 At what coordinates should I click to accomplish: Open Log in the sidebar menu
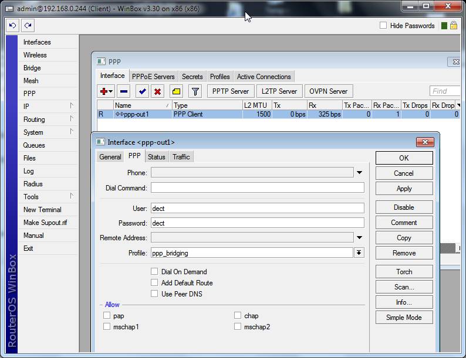tap(48, 171)
